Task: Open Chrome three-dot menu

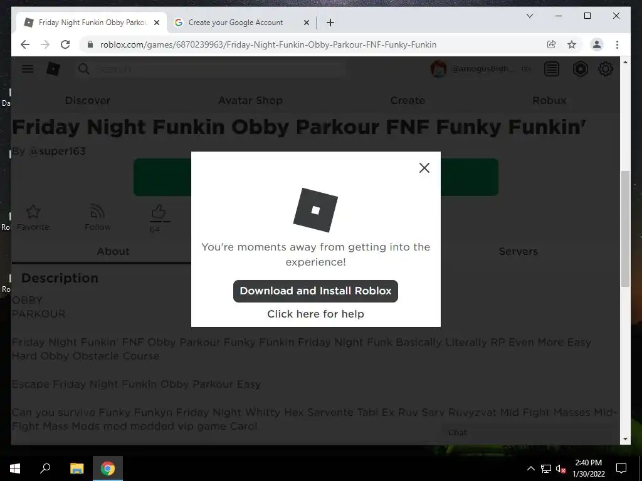Action: click(617, 44)
